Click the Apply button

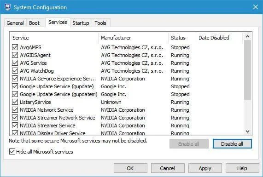(205, 168)
